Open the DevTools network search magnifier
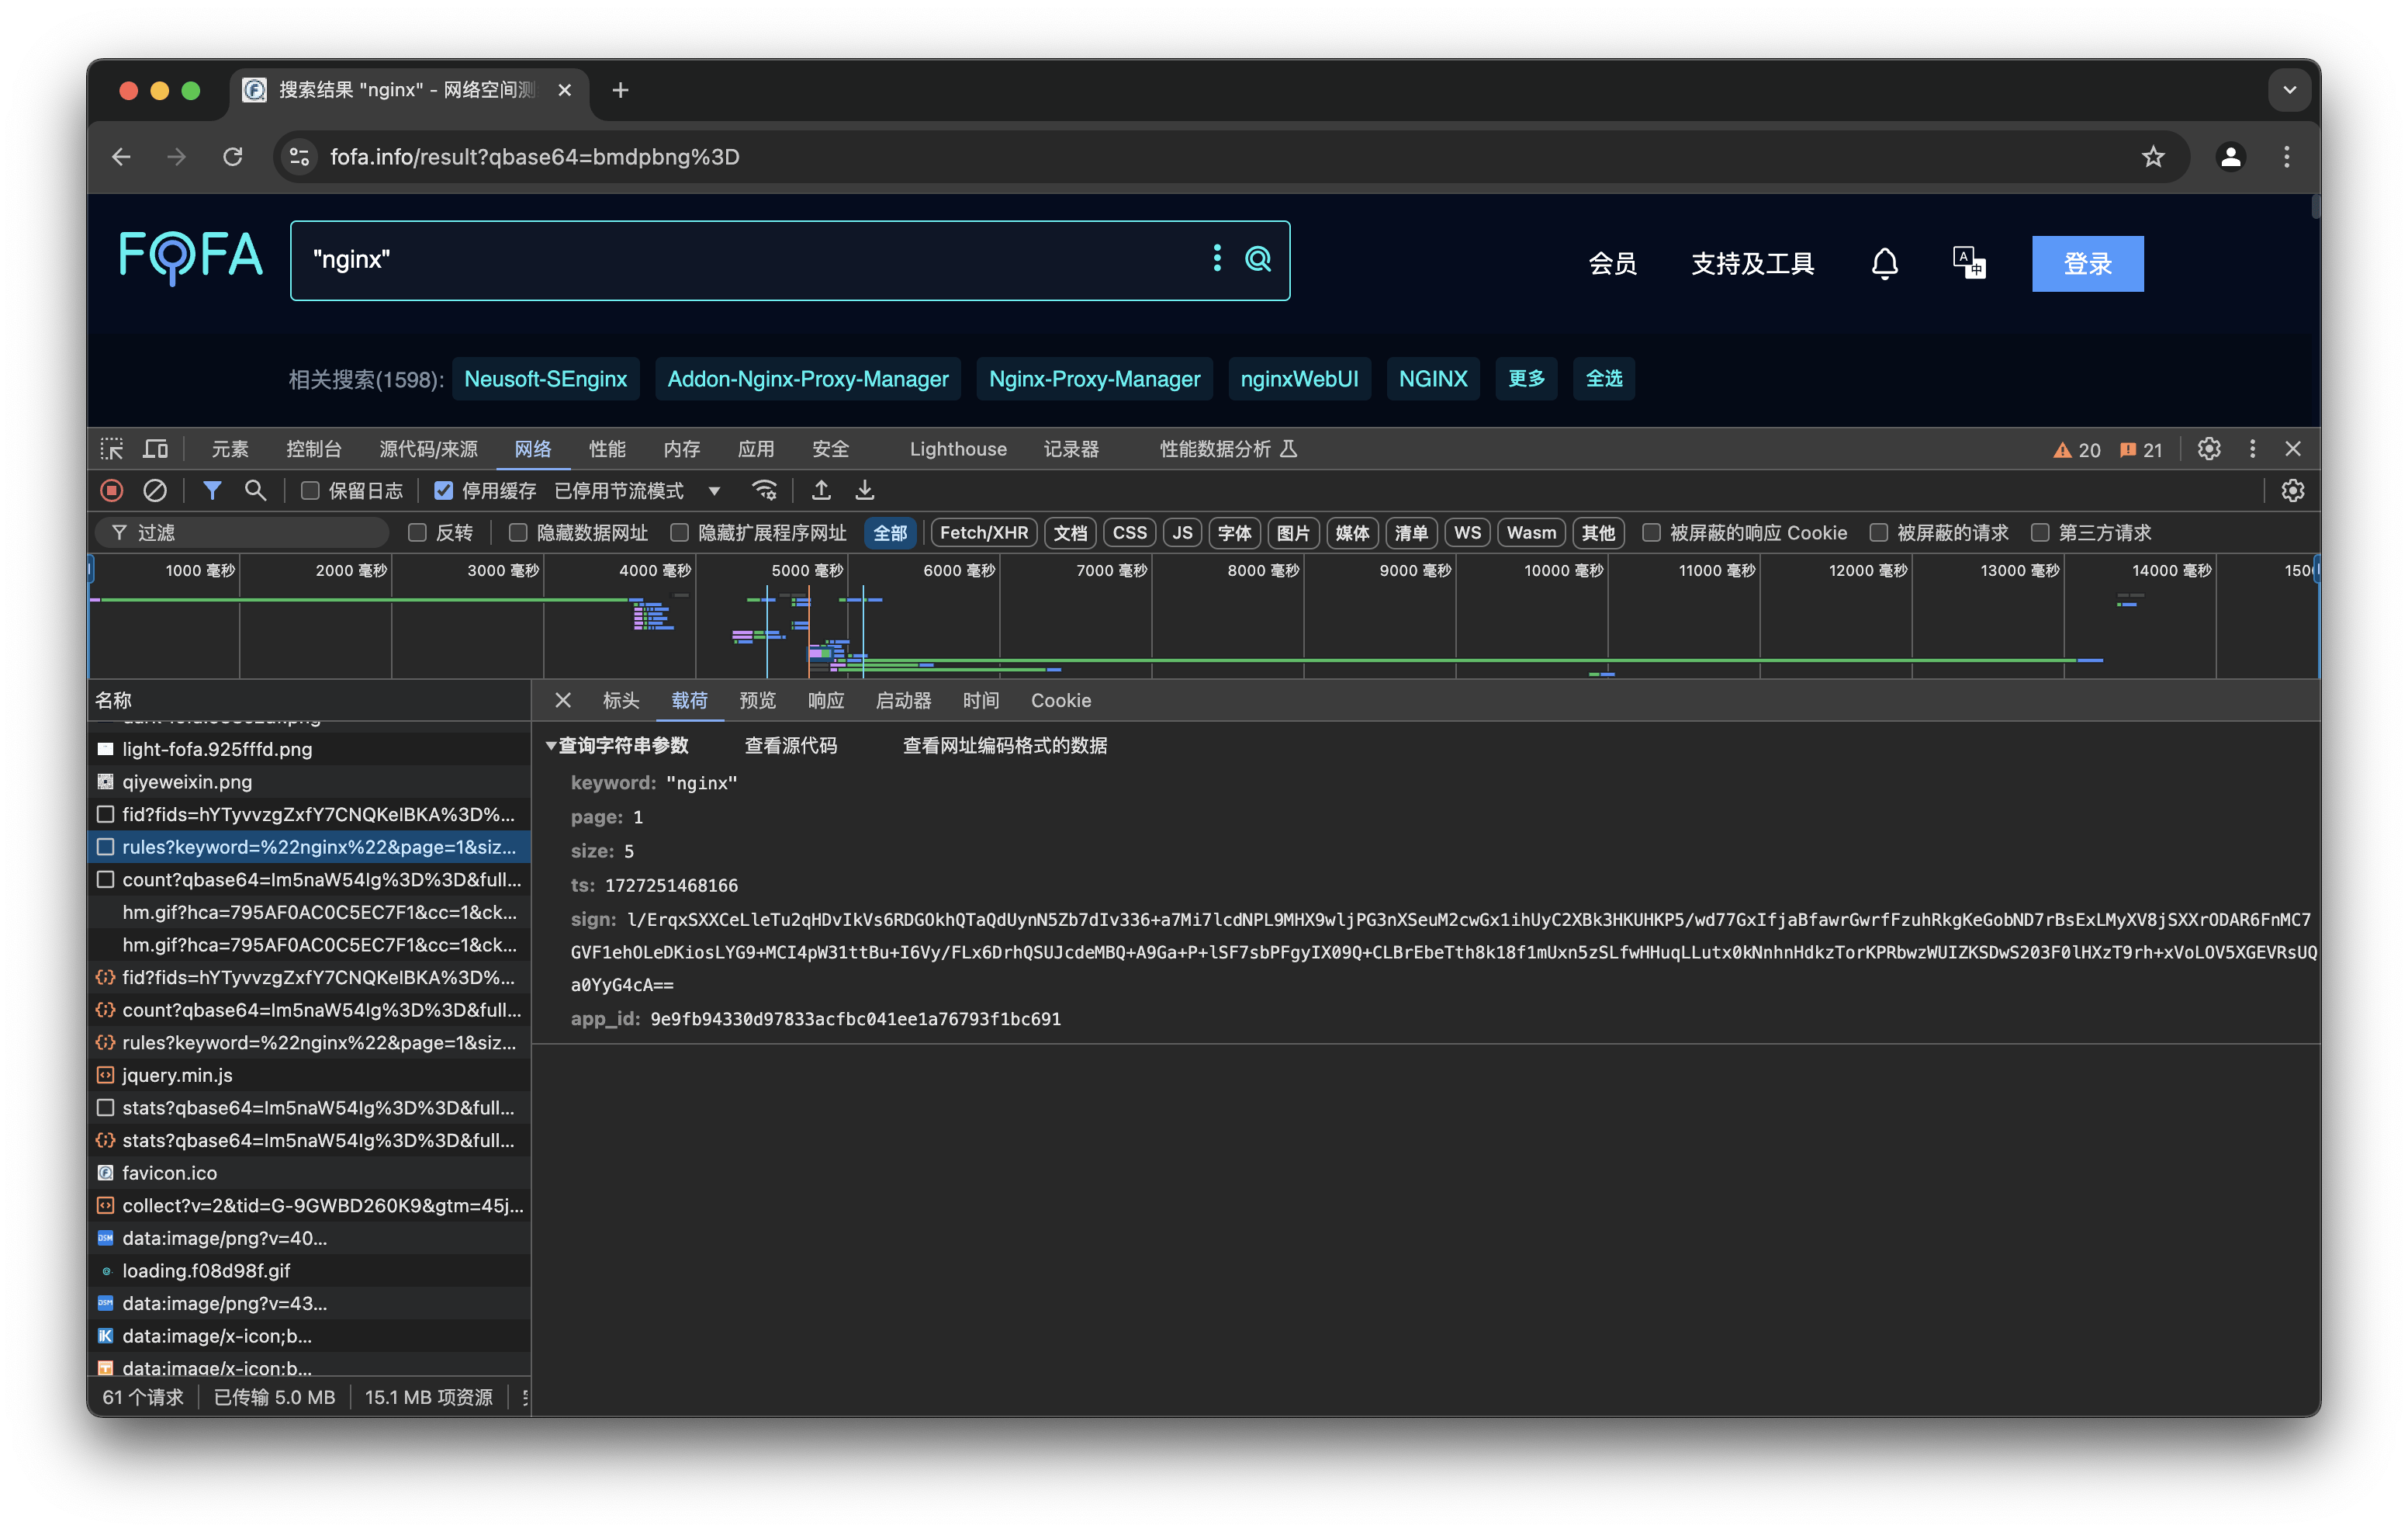Screen dimensions: 2408x1532 click(255, 490)
